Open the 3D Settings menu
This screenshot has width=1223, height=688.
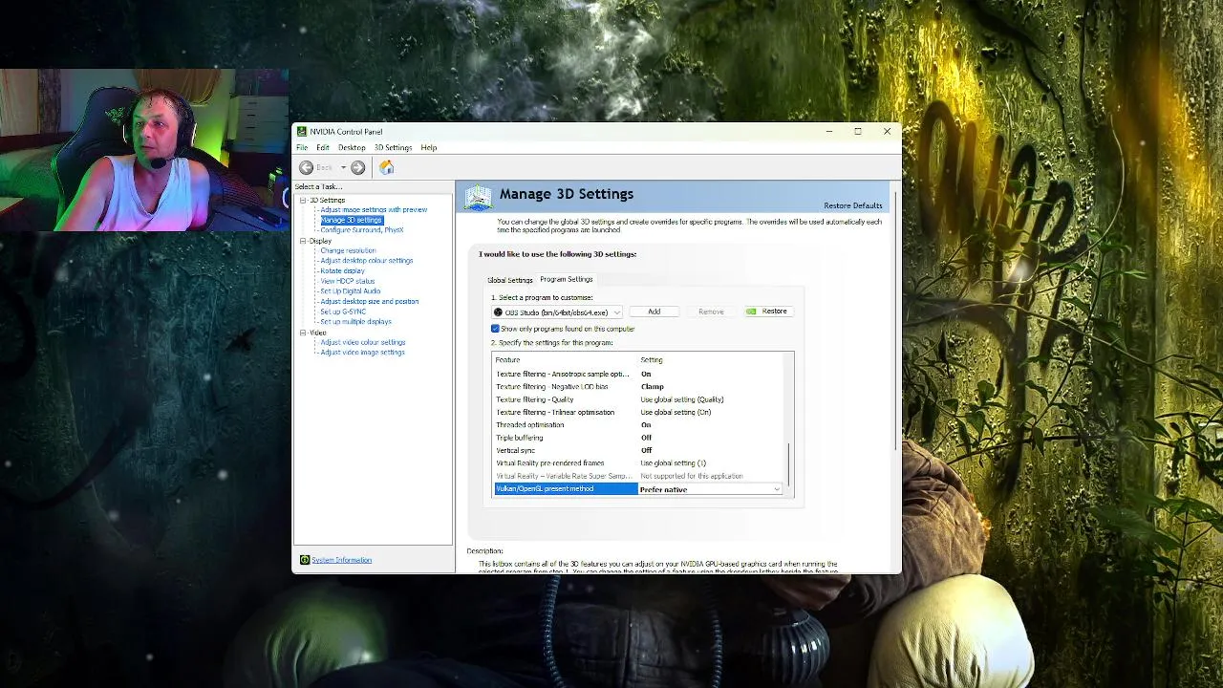point(393,147)
